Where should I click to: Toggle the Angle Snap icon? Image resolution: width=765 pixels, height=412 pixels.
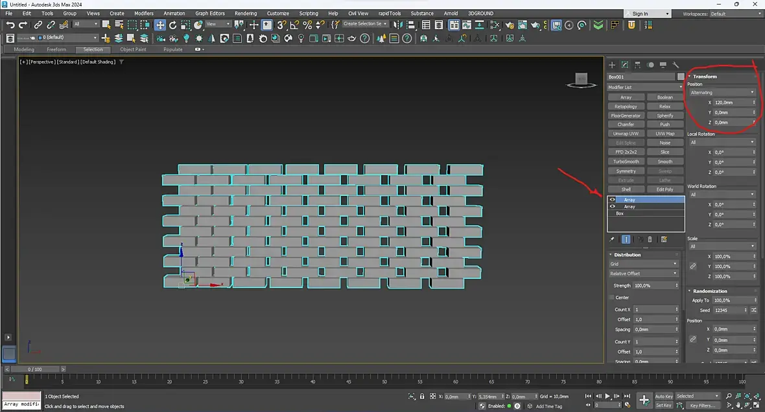click(294, 25)
